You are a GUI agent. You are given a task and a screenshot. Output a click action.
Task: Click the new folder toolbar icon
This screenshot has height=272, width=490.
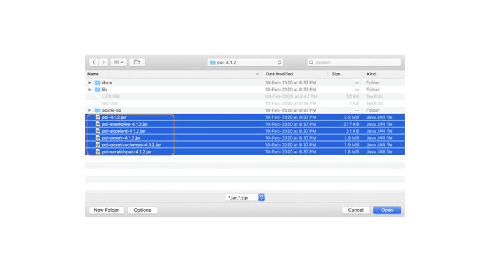point(137,63)
